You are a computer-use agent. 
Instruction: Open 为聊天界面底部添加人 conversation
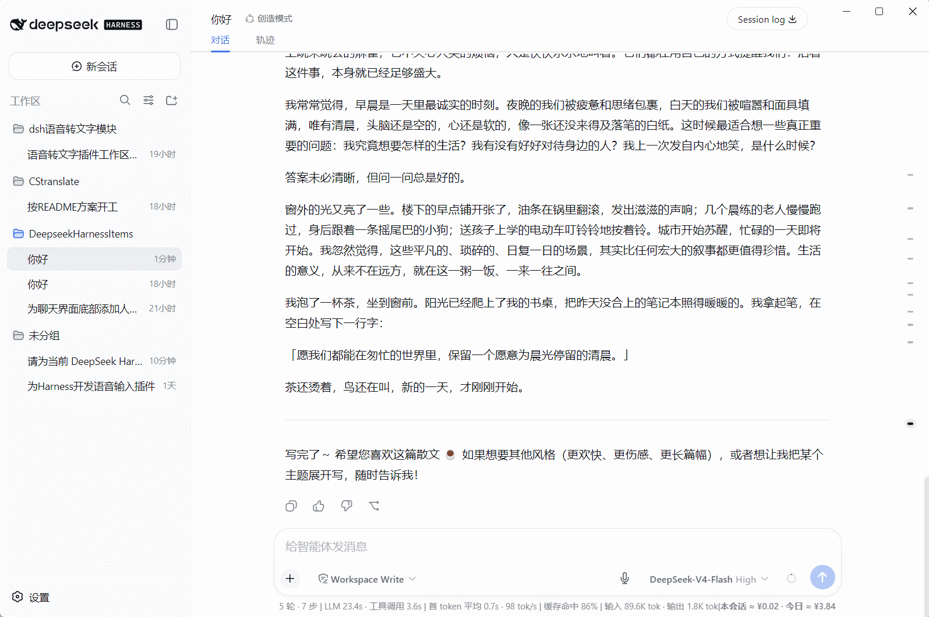[x=94, y=308]
